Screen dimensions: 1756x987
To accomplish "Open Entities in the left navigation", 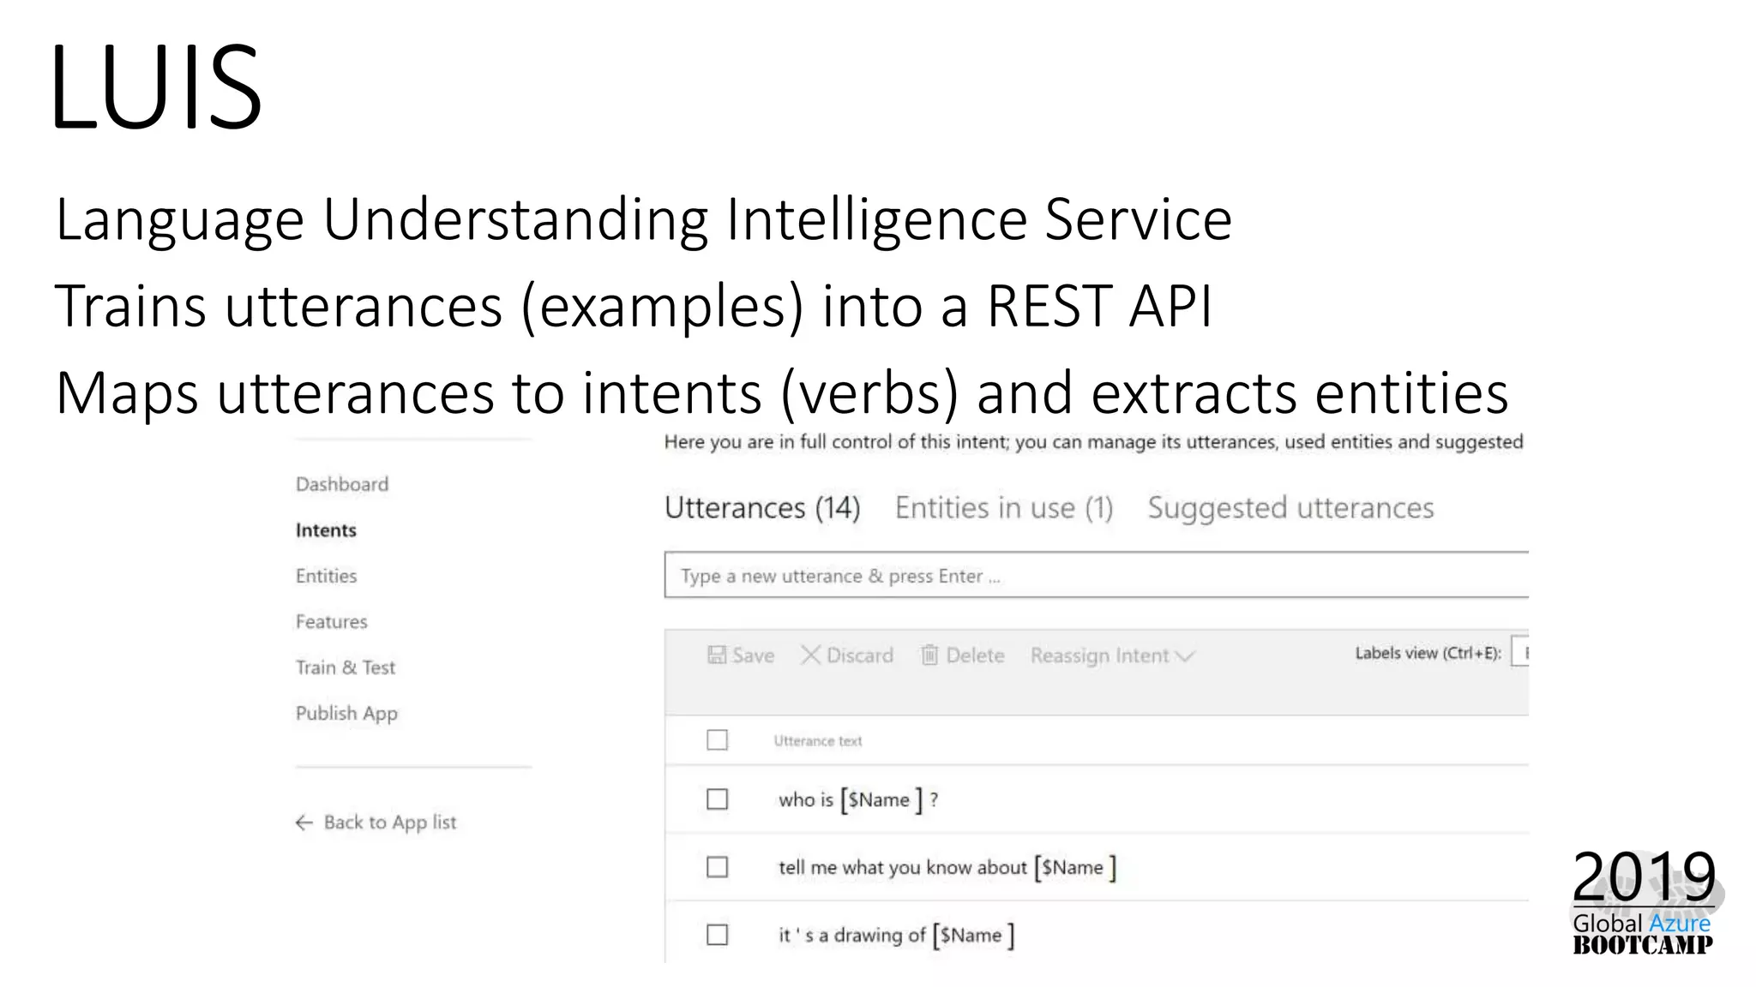I will point(327,577).
